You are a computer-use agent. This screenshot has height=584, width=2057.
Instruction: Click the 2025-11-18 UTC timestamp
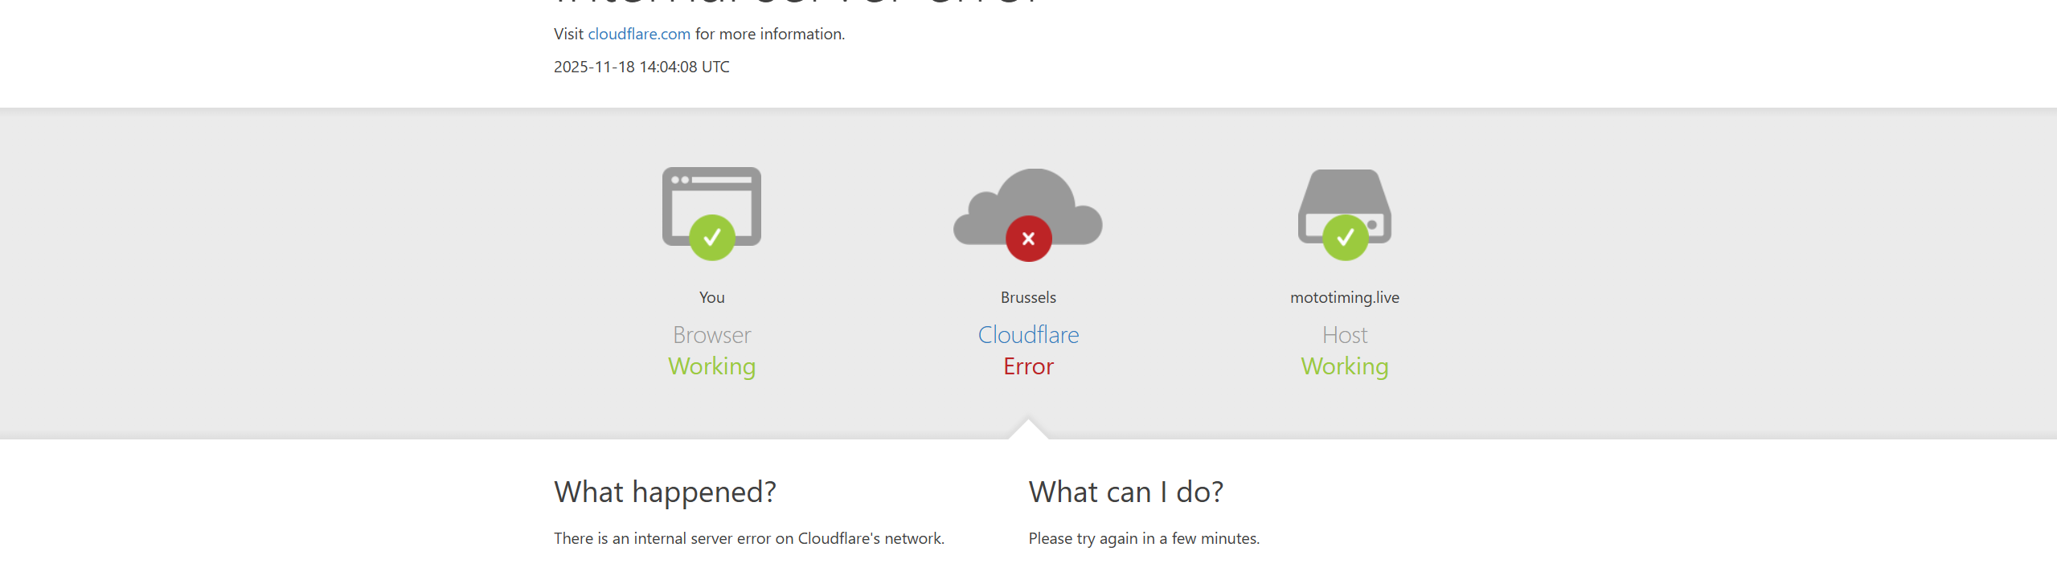[x=641, y=67]
